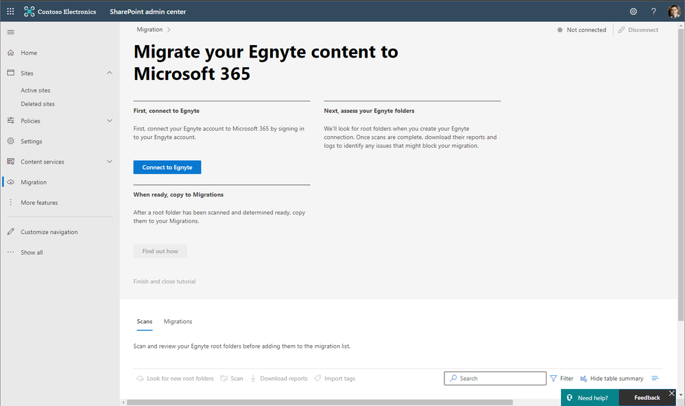Collapse the Sites section chevron
The height and width of the screenshot is (406, 685).
coord(110,73)
